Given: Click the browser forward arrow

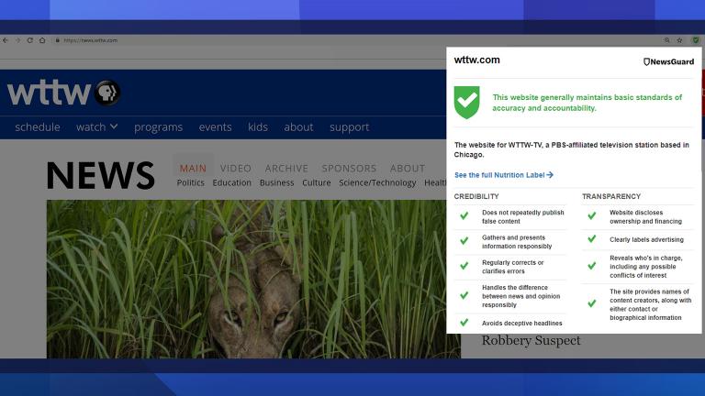Looking at the screenshot, I should 17,40.
